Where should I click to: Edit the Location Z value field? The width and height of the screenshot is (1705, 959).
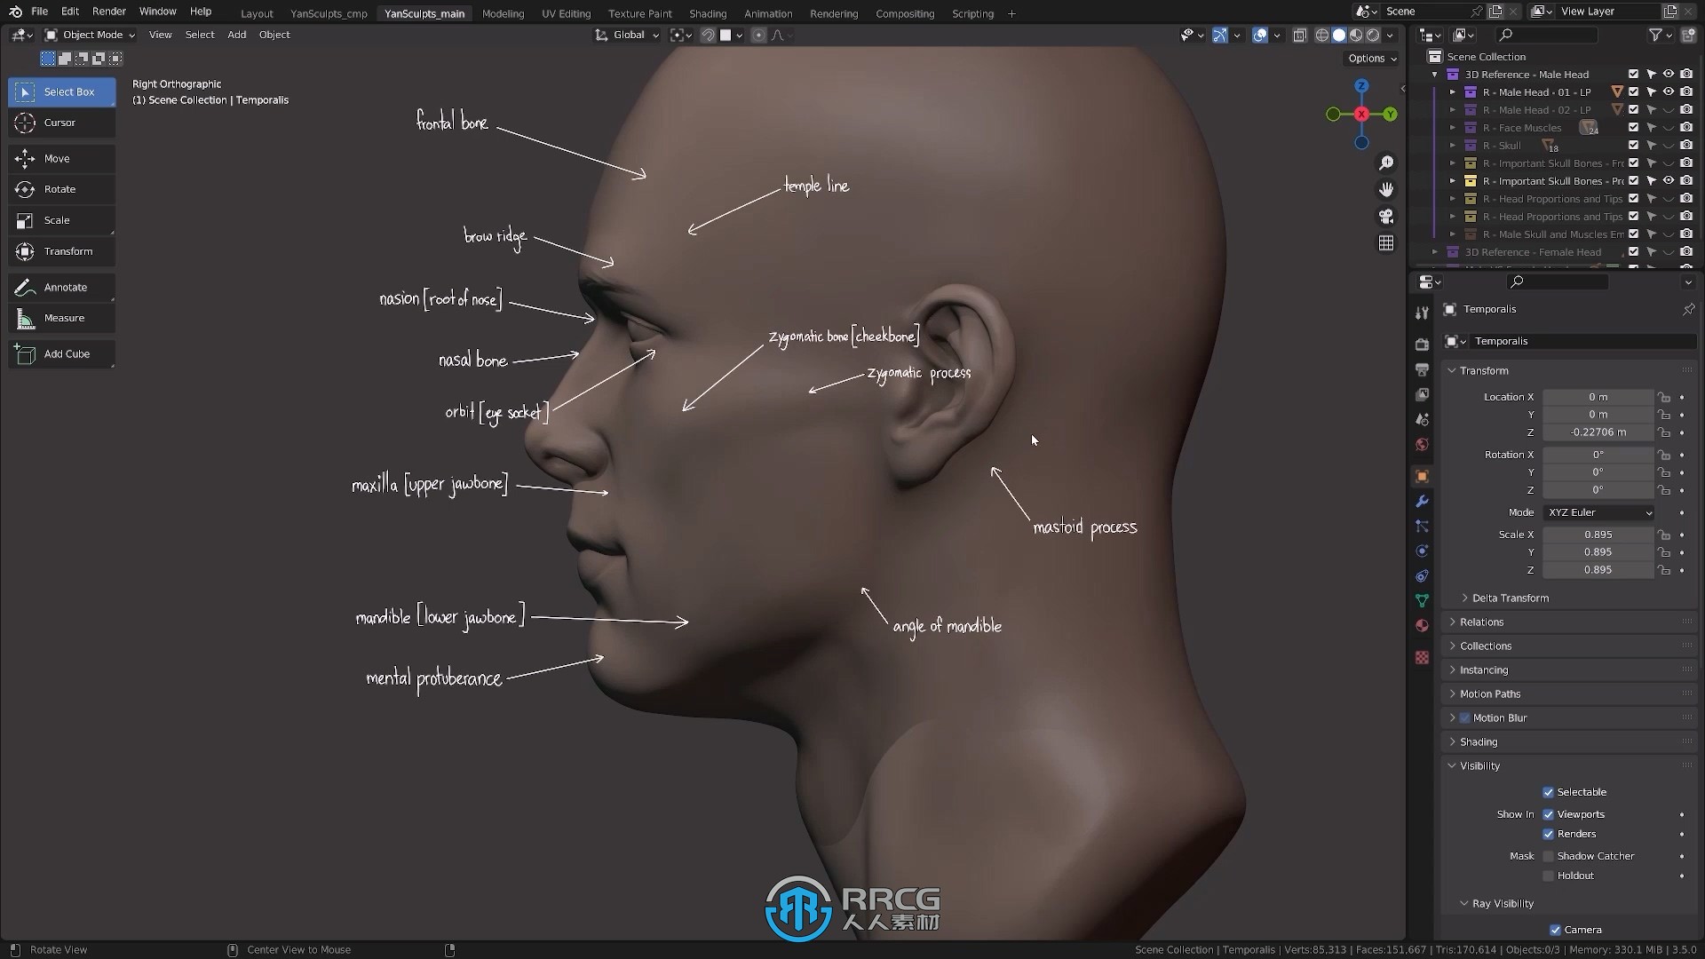(1598, 432)
